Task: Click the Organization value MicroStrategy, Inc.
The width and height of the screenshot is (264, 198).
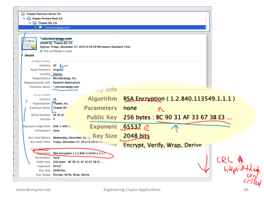Action: pos(65,78)
